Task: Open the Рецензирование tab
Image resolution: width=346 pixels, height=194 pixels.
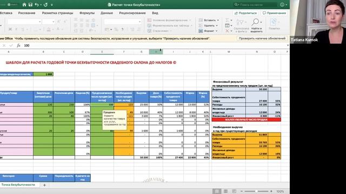Action: tap(132, 13)
